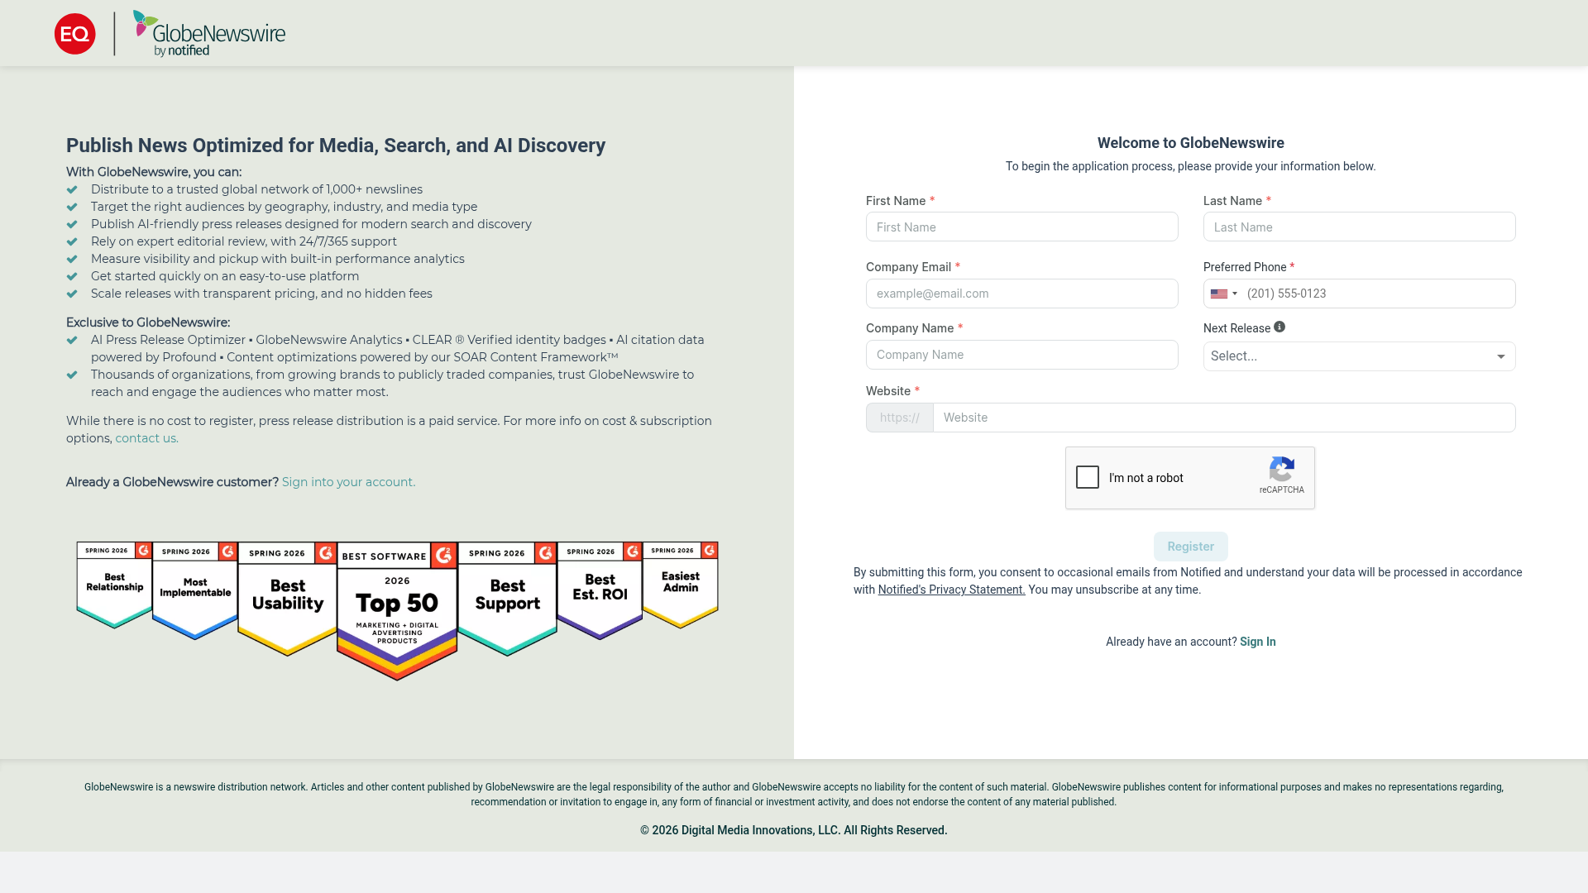Focus the First Name input field
Screen dimensions: 1588x893
(1022, 227)
